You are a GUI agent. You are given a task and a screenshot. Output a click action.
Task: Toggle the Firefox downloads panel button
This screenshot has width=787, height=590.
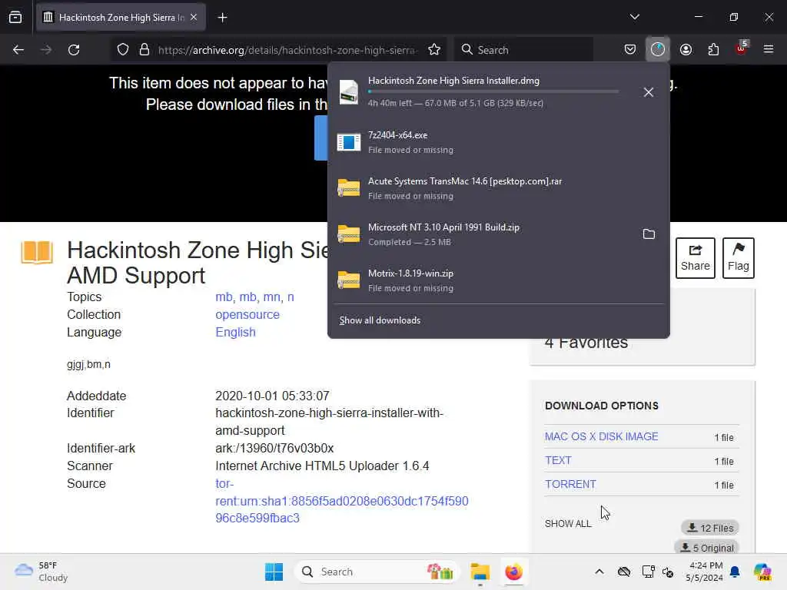pyautogui.click(x=658, y=50)
